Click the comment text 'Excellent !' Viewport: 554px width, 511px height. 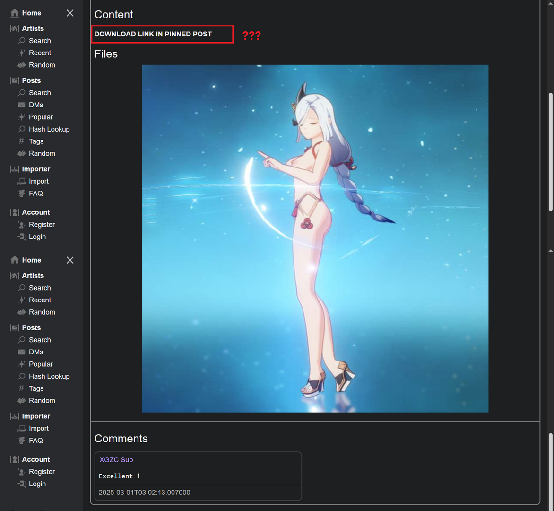pos(120,476)
